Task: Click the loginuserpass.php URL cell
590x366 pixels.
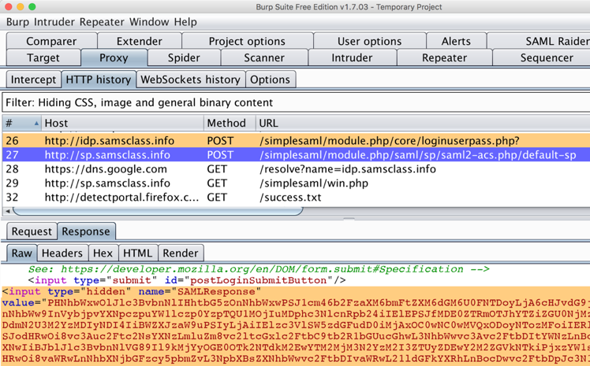Action: click(389, 141)
